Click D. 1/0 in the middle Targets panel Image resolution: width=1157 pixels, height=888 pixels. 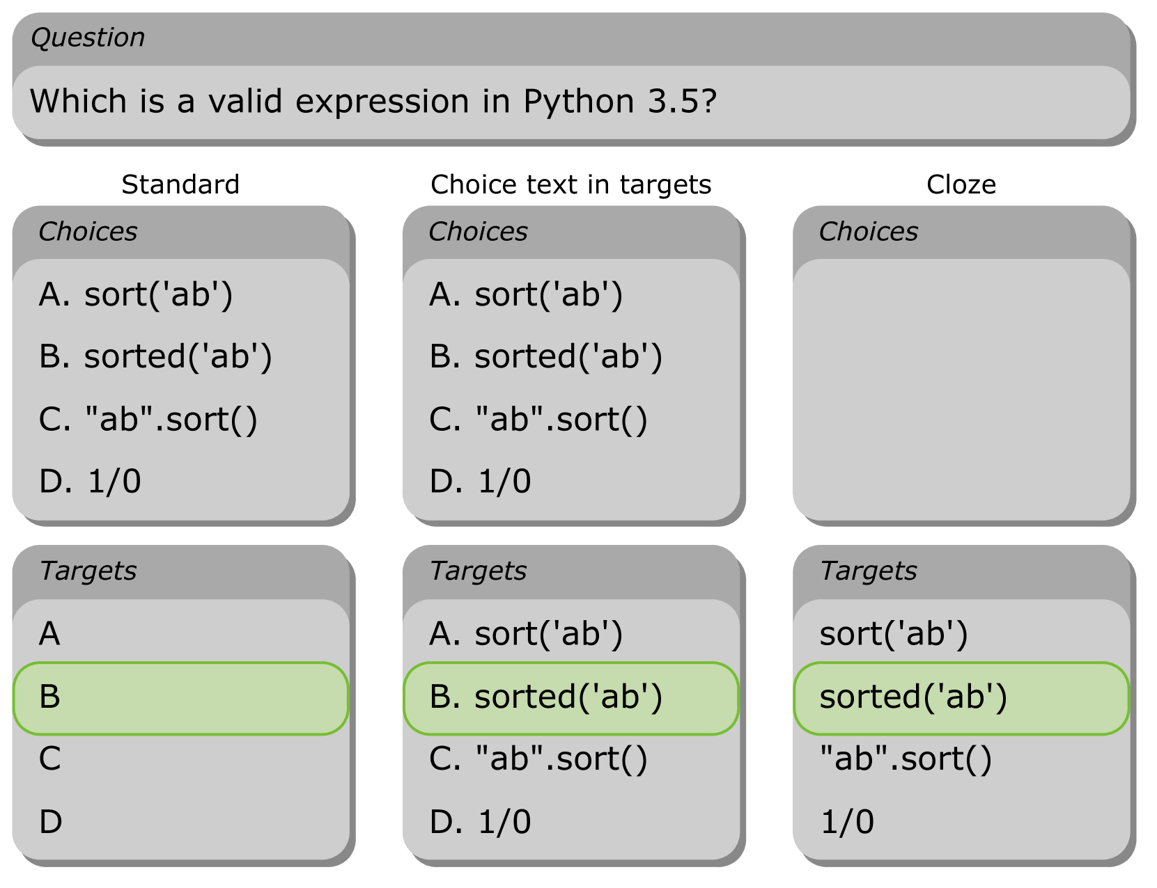(480, 822)
